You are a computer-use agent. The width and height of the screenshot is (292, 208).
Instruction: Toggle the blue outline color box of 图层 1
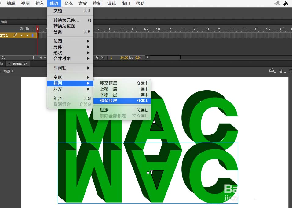33,35
